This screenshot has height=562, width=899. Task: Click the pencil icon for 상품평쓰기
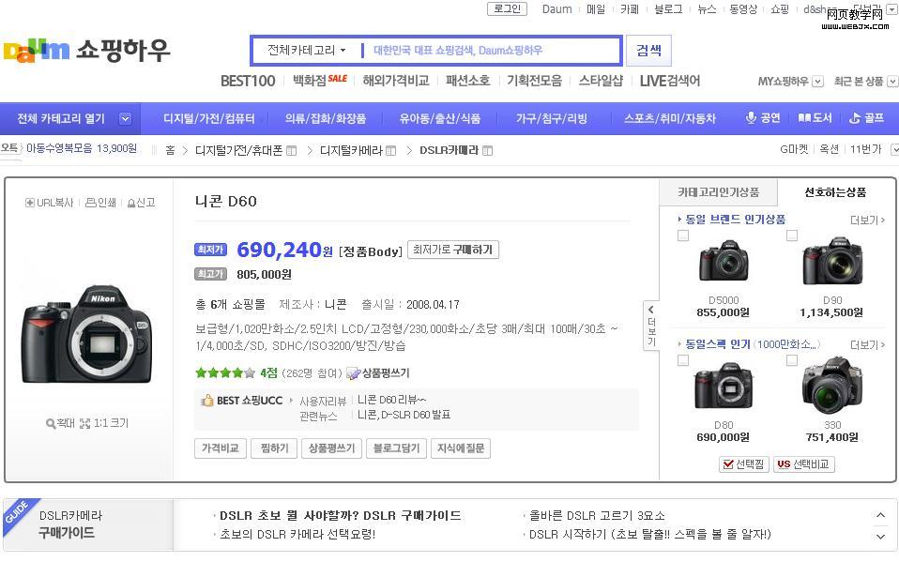(353, 373)
